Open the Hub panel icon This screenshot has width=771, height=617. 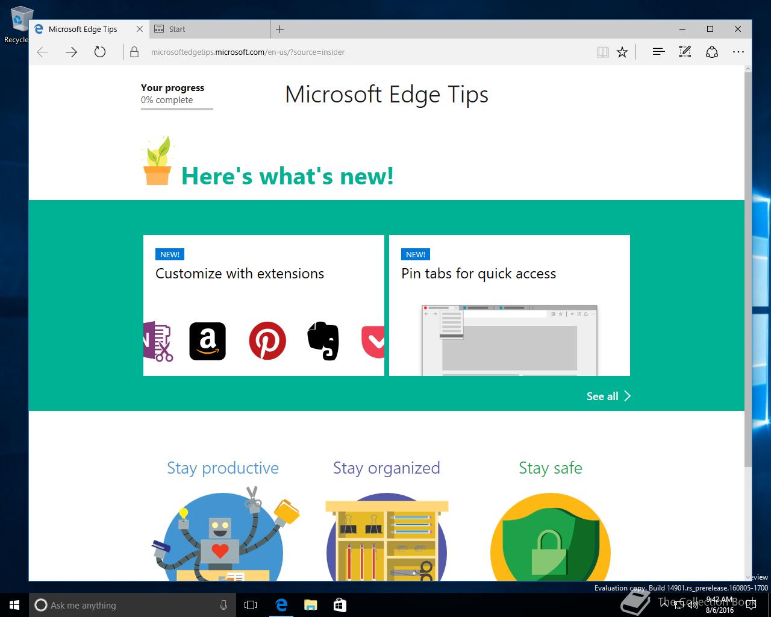click(658, 52)
